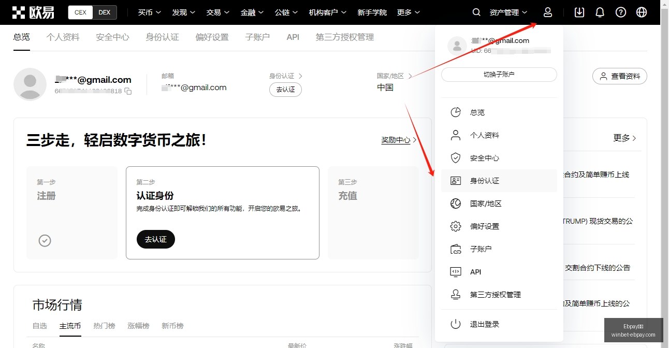669x348 pixels.
Task: Open the notifications bell icon
Action: (600, 12)
